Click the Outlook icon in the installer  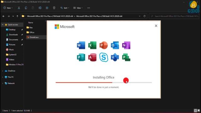pyautogui.click(x=115, y=45)
